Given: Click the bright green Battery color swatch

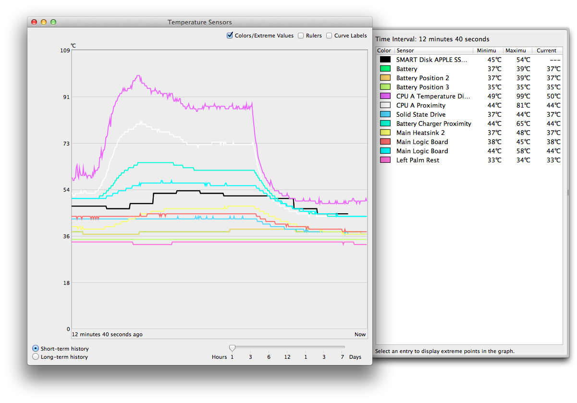Looking at the screenshot, I should (385, 69).
